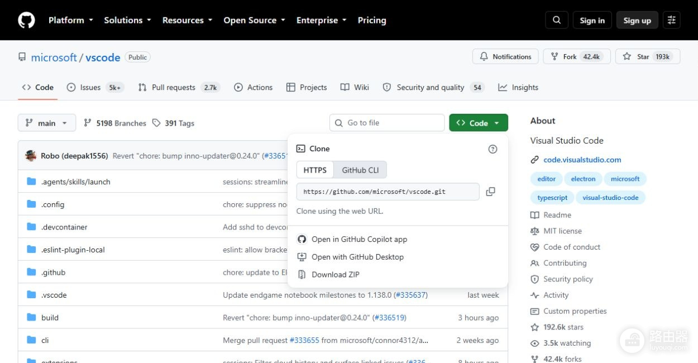698x363 pixels.
Task: Open the code.visualstudio.com link
Action: coord(582,160)
